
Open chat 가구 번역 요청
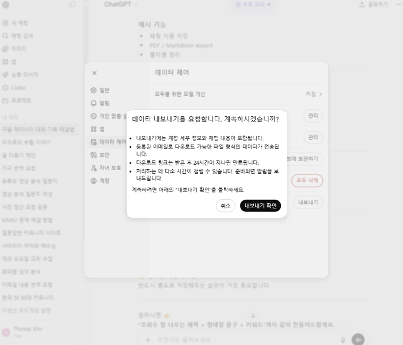[x=40, y=168]
